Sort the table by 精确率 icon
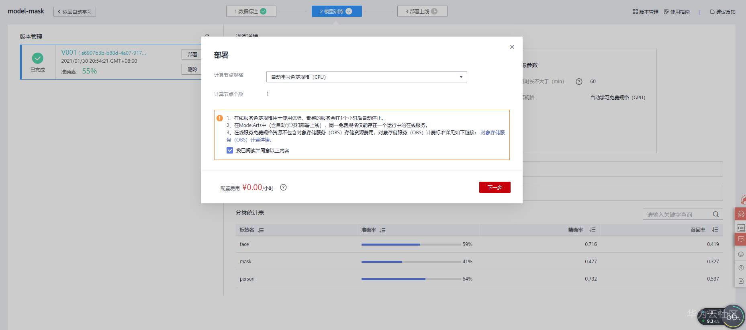The width and height of the screenshot is (746, 330). coord(592,230)
